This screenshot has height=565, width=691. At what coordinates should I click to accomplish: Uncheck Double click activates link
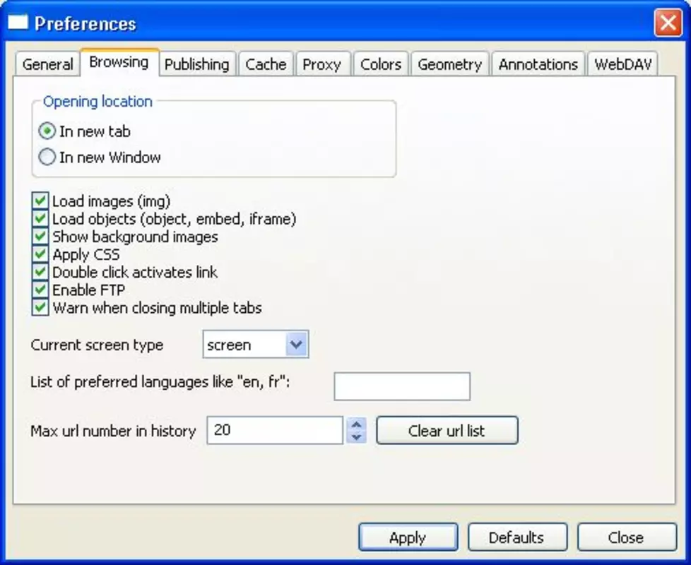40,272
